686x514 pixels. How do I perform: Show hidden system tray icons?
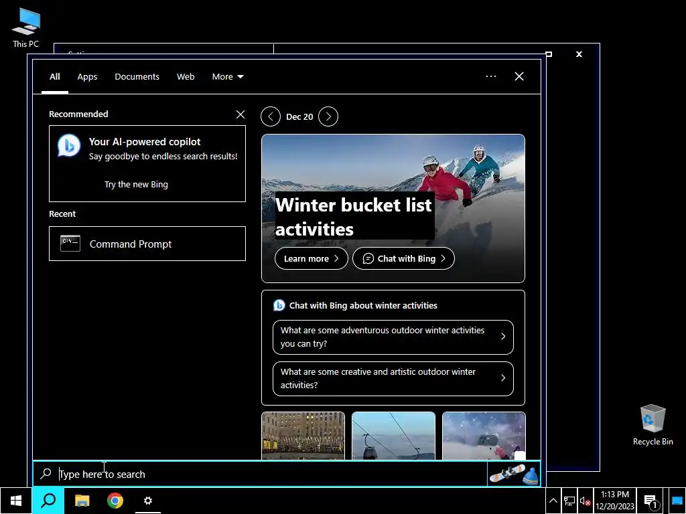pos(553,501)
